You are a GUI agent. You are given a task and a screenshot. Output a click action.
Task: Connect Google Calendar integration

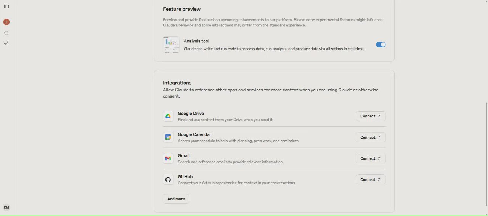[370, 138]
